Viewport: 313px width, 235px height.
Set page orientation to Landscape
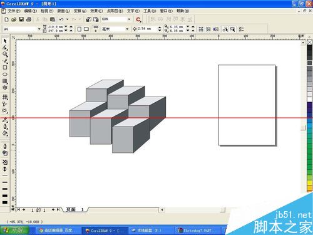point(86,29)
